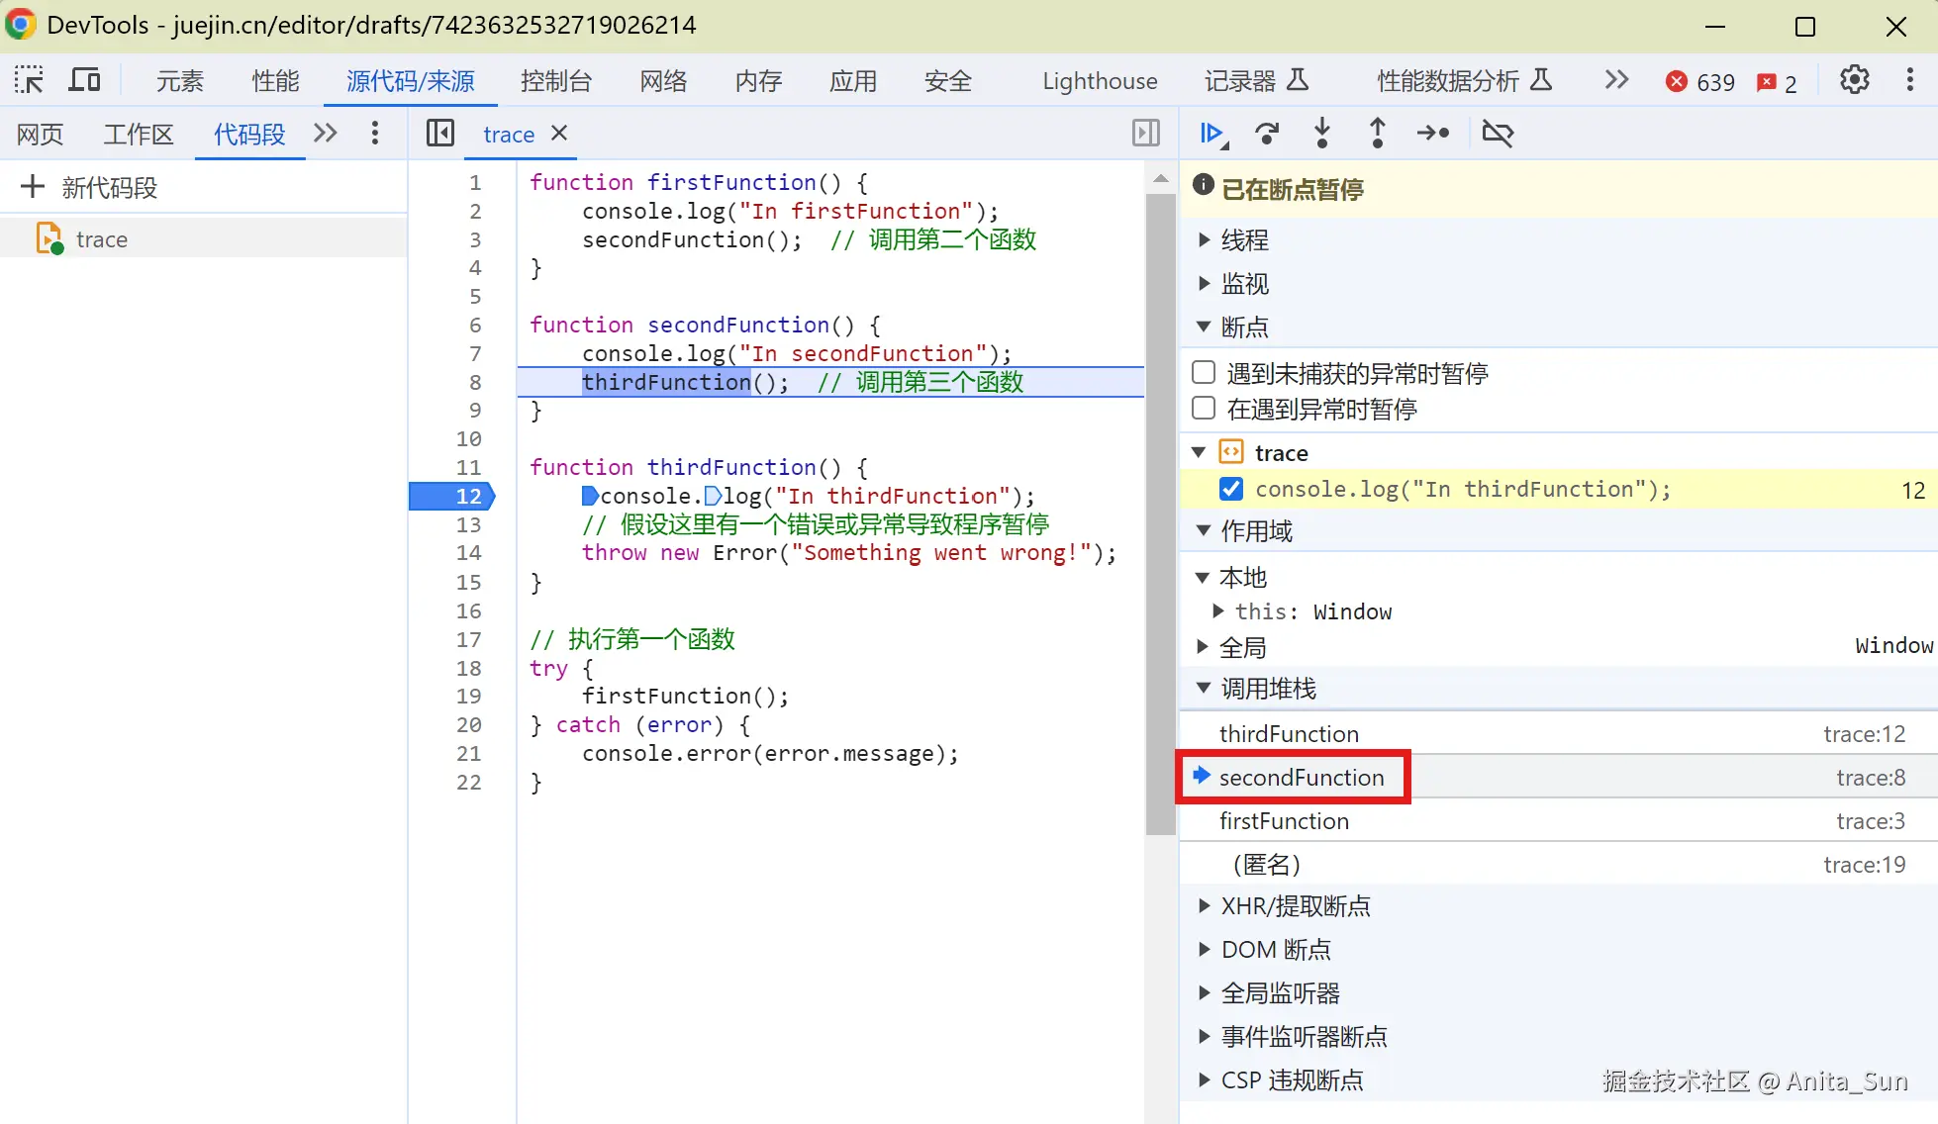Open the 网络 network tab

pyautogui.click(x=662, y=81)
